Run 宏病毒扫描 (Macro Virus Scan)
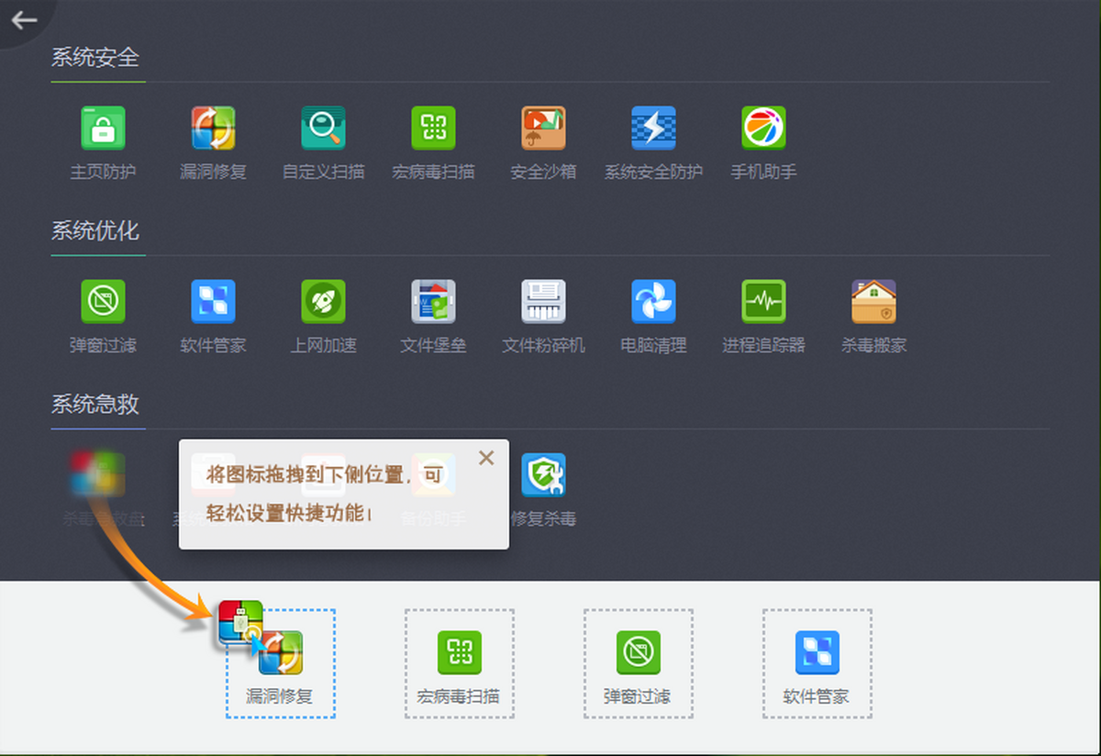Image resolution: width=1101 pixels, height=756 pixels. pos(433,128)
